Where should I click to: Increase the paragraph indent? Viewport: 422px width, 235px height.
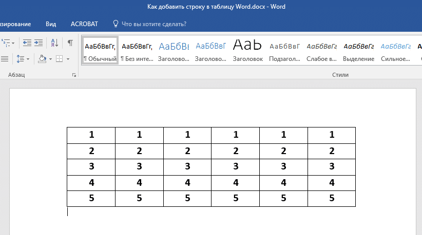point(39,42)
